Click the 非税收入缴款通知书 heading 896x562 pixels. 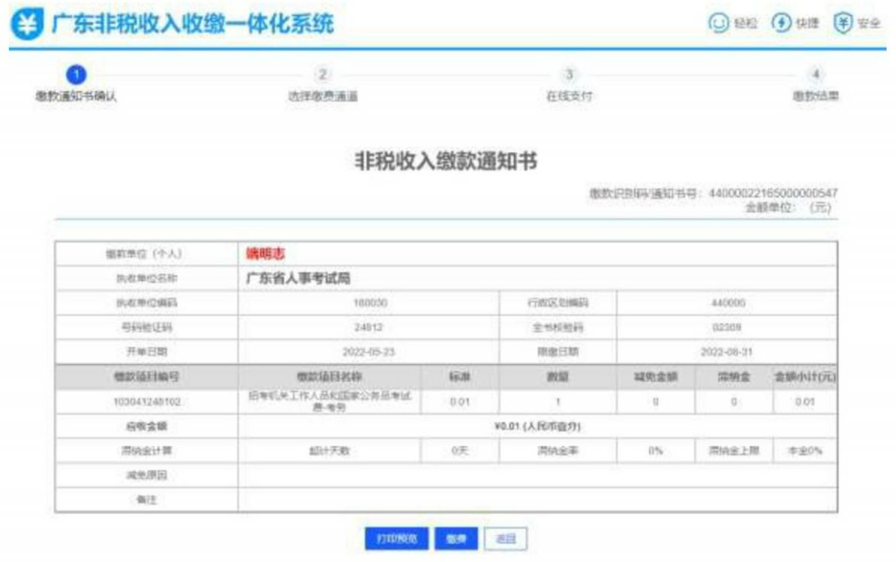pos(446,161)
